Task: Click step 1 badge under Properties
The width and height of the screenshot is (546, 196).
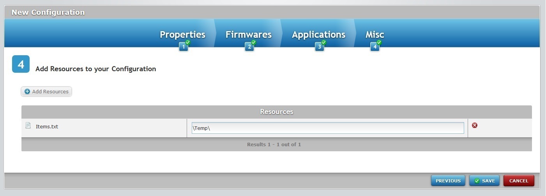Action: click(184, 47)
